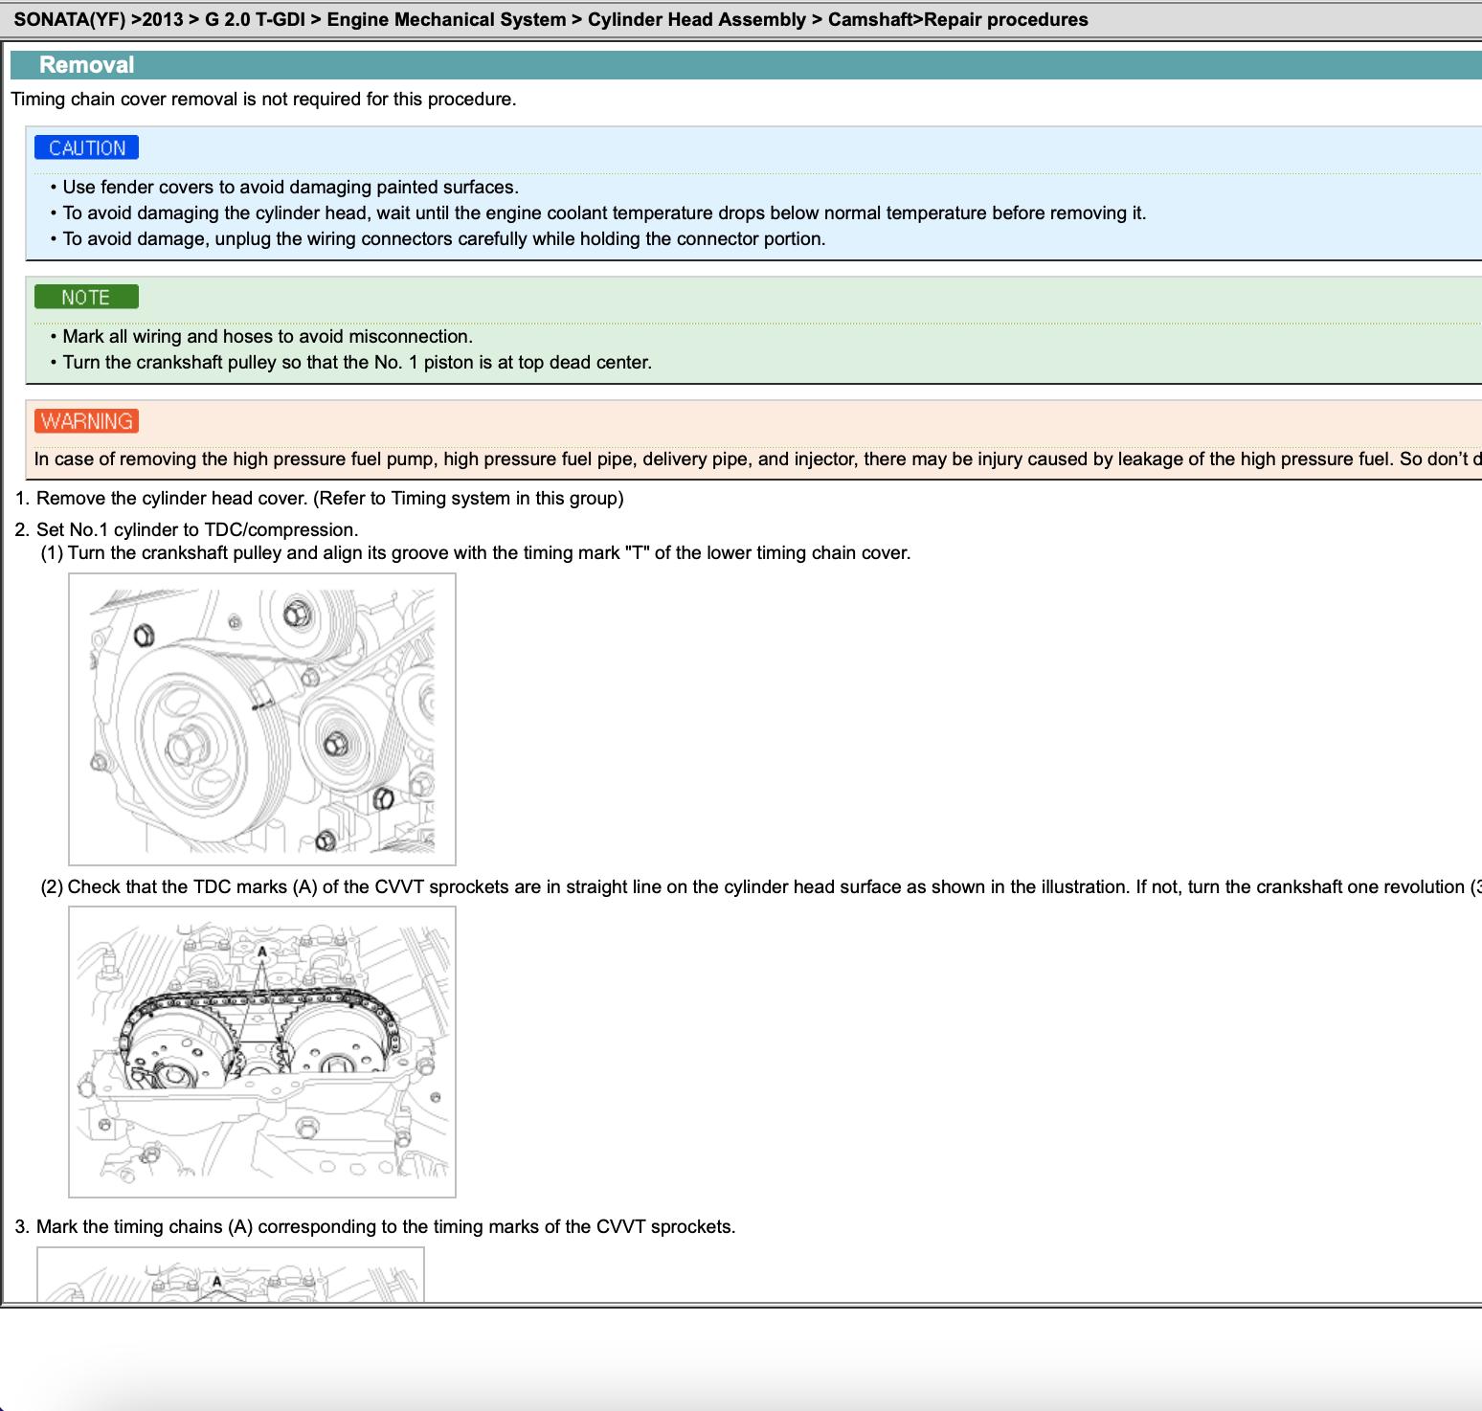
Task: Open the CVVT sprockets TDC marks illustration
Action: pos(261,1051)
